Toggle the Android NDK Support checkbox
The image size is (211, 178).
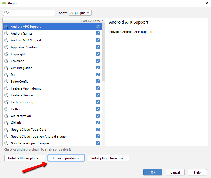pos(98,40)
